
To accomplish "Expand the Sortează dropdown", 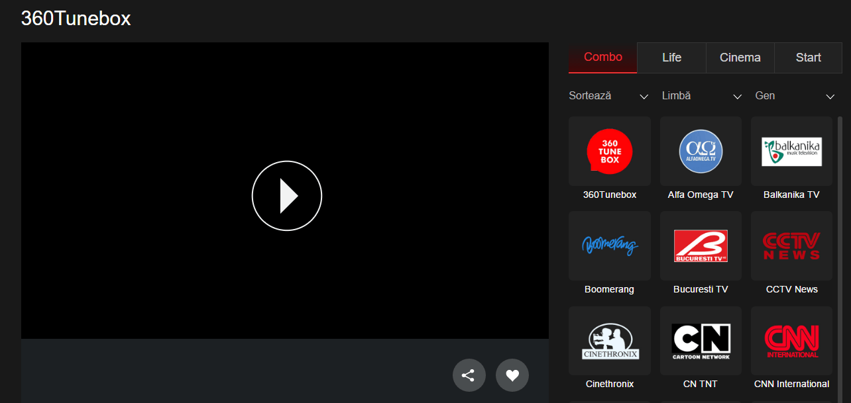I will coord(608,96).
